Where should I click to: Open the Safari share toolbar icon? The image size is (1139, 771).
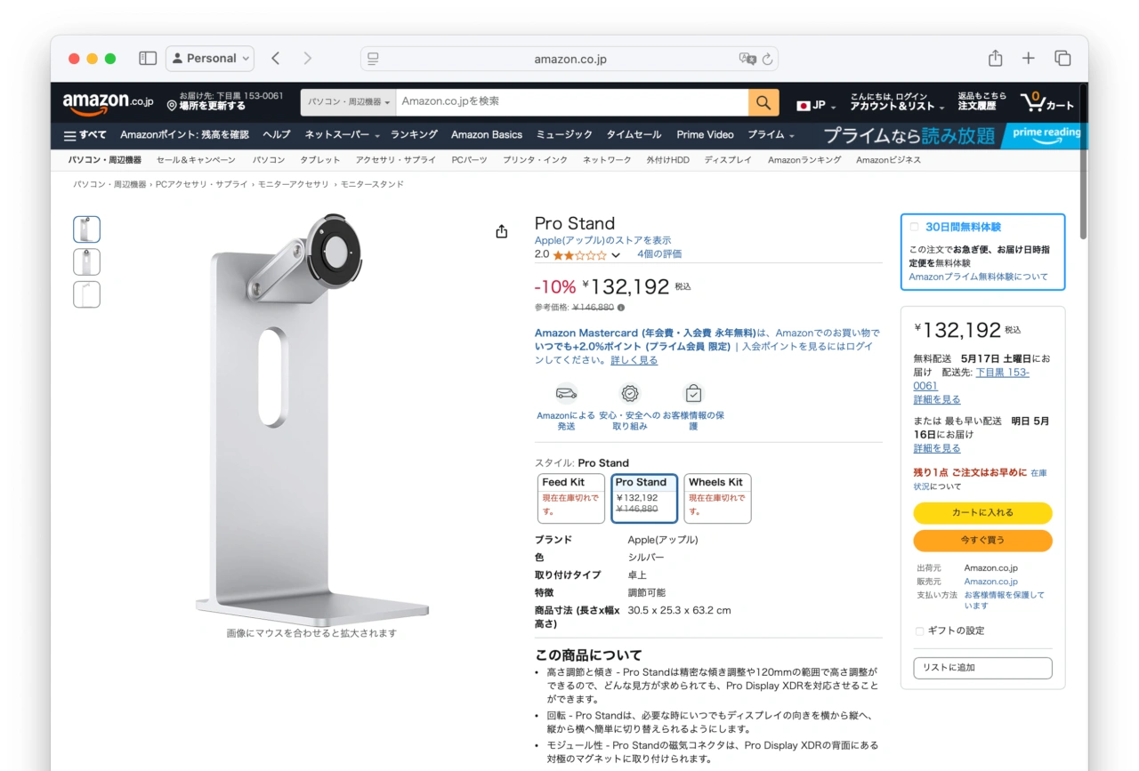pyautogui.click(x=995, y=59)
